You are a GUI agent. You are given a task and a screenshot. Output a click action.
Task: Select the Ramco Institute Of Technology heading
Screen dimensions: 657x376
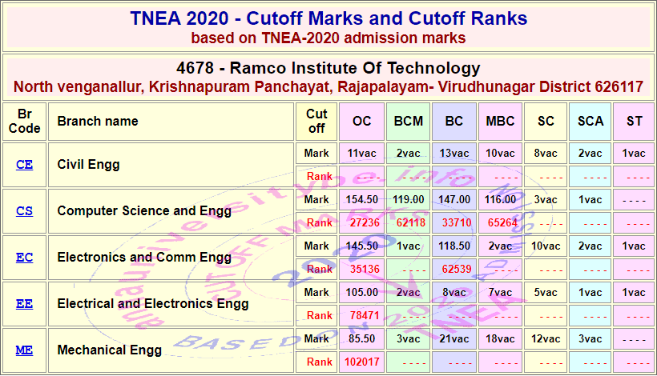(328, 68)
